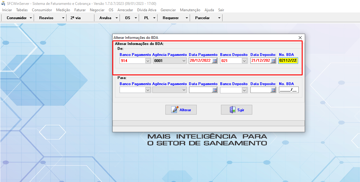
Task: Open calendar for Para Data Pagamento
Action: pyautogui.click(x=214, y=90)
